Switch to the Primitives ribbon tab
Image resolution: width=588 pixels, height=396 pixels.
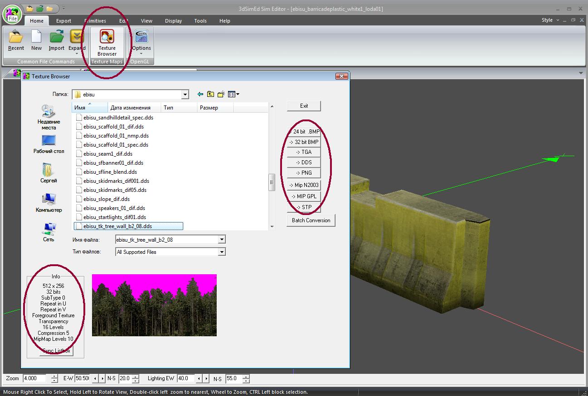[x=95, y=21]
